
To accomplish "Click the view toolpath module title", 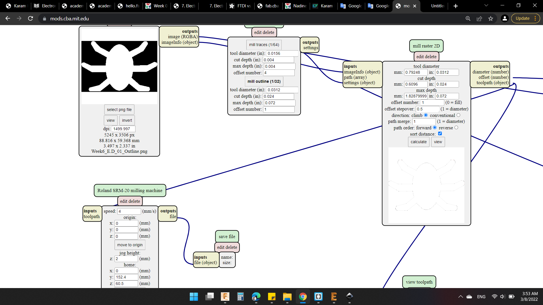I will pyautogui.click(x=419, y=282).
